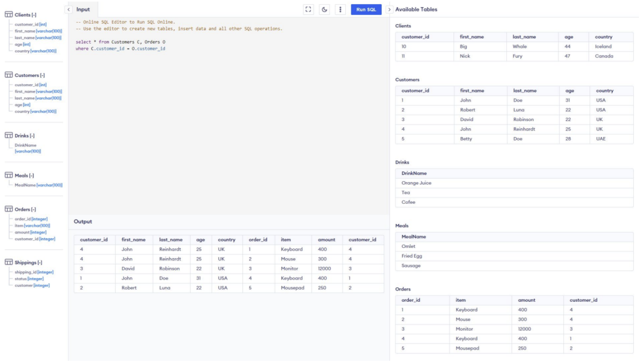Click the Run SQL button

click(x=366, y=9)
